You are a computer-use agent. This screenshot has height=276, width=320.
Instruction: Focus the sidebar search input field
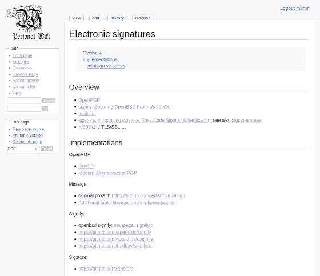(x=25, y=101)
